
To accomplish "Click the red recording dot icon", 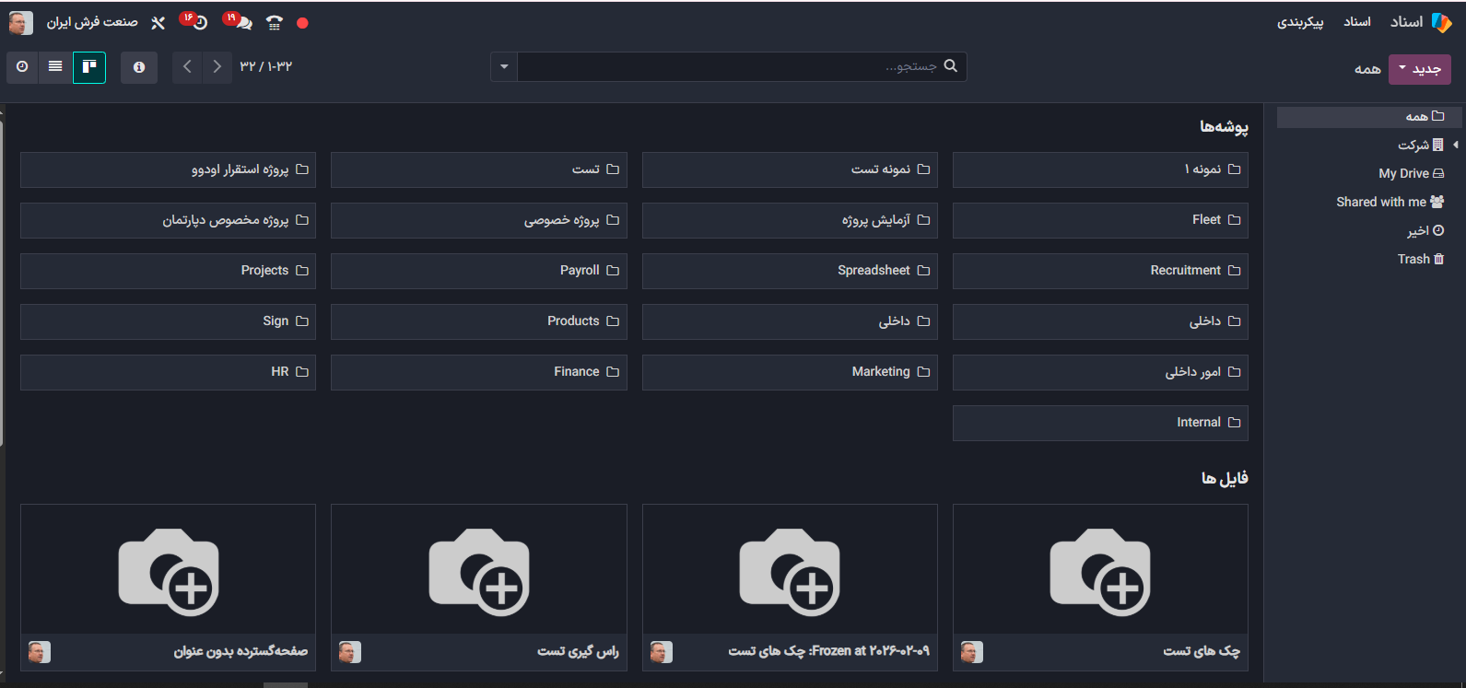I will point(302,23).
